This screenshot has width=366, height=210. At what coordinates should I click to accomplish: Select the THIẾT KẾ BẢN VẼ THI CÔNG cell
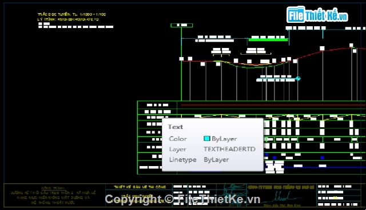click(140, 187)
